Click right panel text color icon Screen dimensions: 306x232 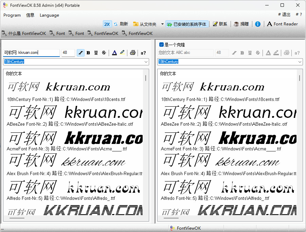268,53
